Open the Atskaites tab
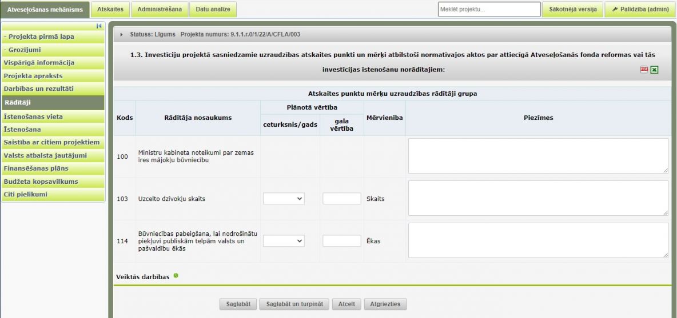The image size is (677, 318). pyautogui.click(x=110, y=9)
